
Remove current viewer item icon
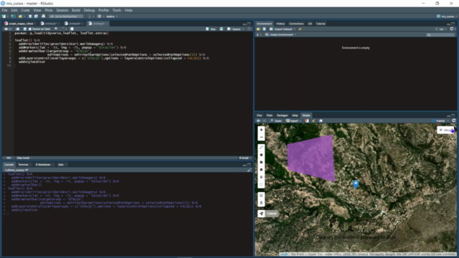coord(306,120)
